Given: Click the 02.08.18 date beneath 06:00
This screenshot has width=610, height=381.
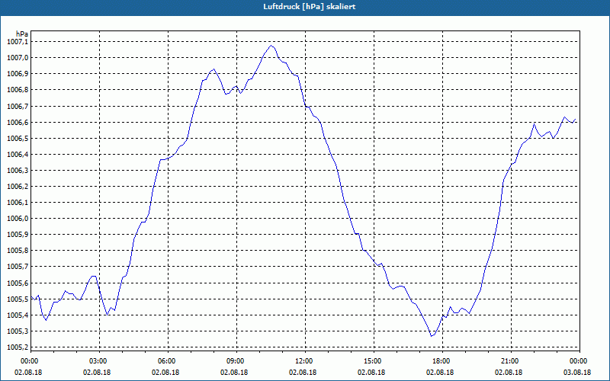Looking at the screenshot, I should pyautogui.click(x=165, y=373).
